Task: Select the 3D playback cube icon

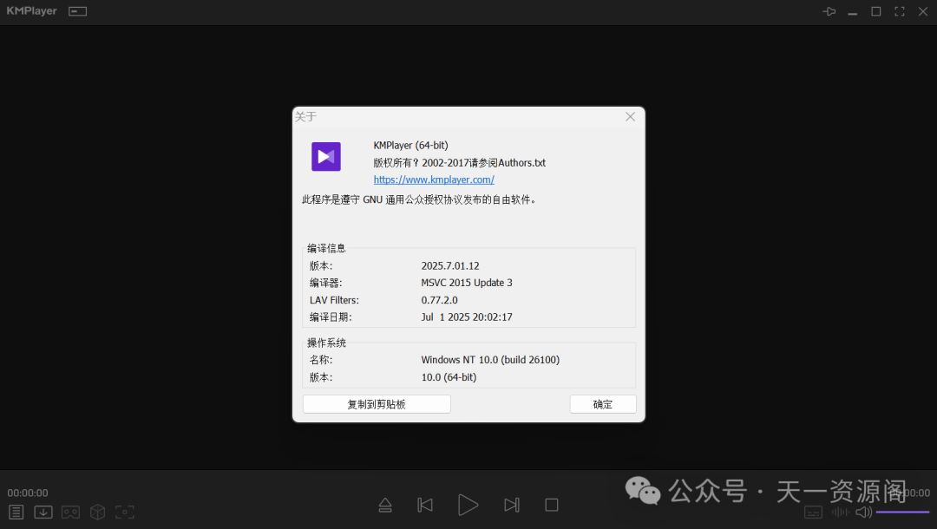Action: 97,512
